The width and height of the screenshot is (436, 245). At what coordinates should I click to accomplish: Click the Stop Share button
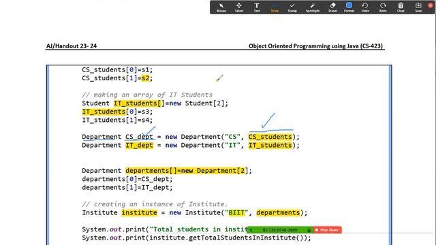point(327,230)
